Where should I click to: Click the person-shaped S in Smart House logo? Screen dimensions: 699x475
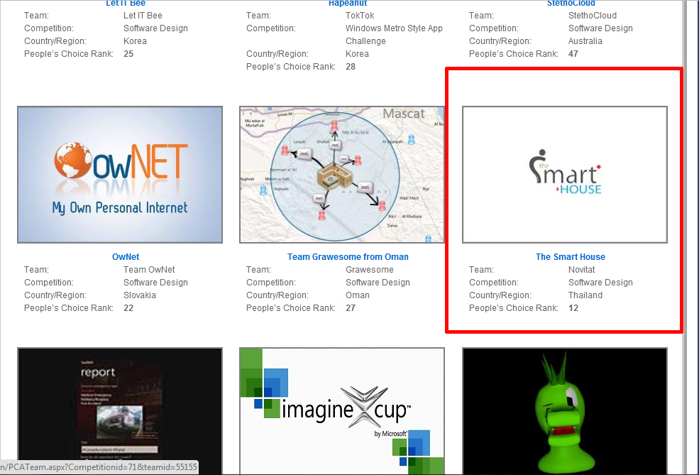tap(539, 173)
